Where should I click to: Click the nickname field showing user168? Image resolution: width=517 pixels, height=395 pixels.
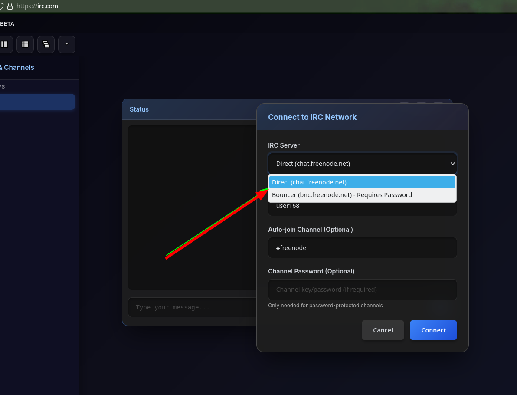coord(362,207)
